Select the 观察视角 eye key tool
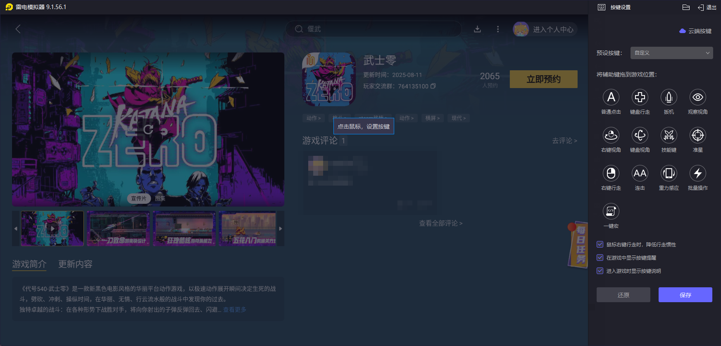Screen dimensions: 721x346 click(698, 98)
